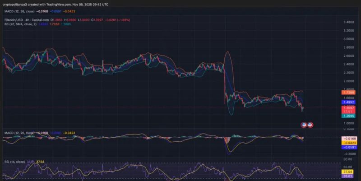Image resolution: width=361 pixels, height=181 pixels.
Task: Click the 1.0000 price axis label
Action: pyautogui.click(x=348, y=123)
